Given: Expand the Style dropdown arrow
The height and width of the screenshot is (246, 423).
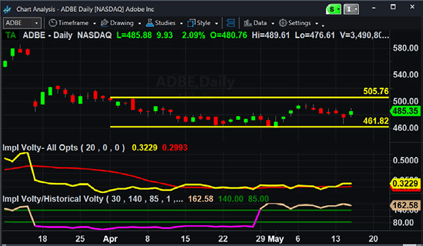Looking at the screenshot, I should [217, 24].
